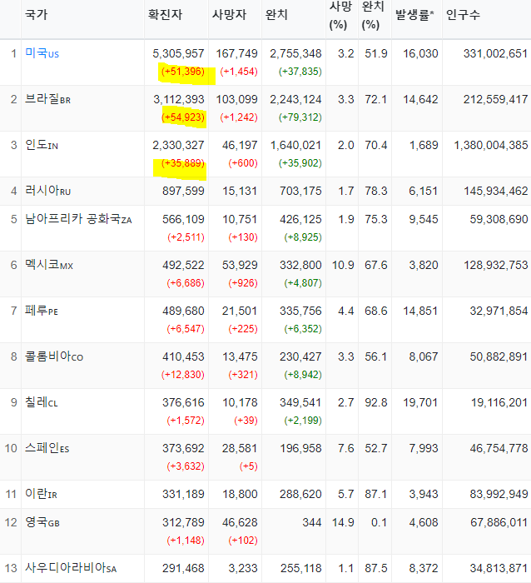The width and height of the screenshot is (531, 583).
Task: Click rank number 13 cell
Action: point(11,568)
